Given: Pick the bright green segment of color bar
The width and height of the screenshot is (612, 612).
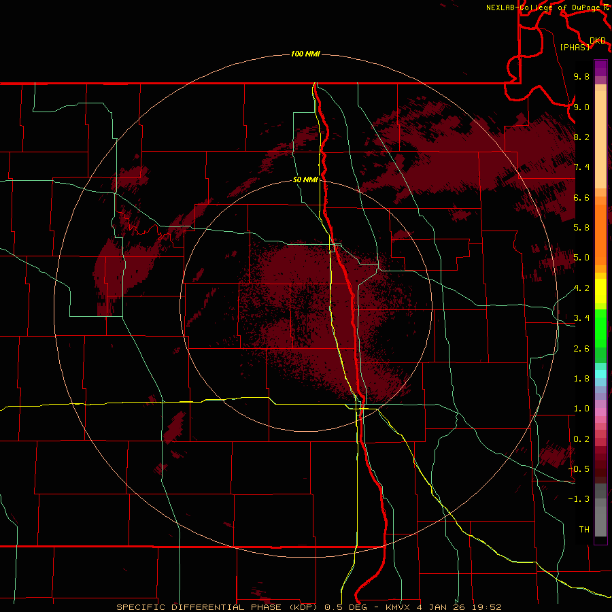Looking at the screenshot, I should [x=600, y=327].
